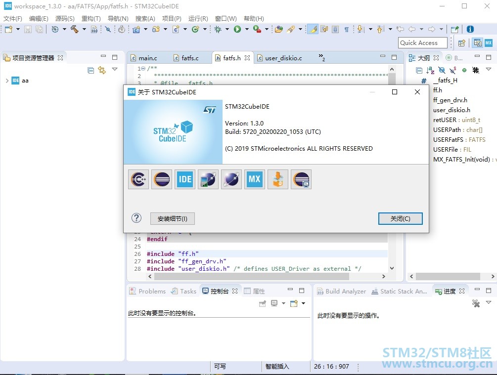The height and width of the screenshot is (375, 497).
Task: Expand the aa project tree node
Action: [7, 81]
